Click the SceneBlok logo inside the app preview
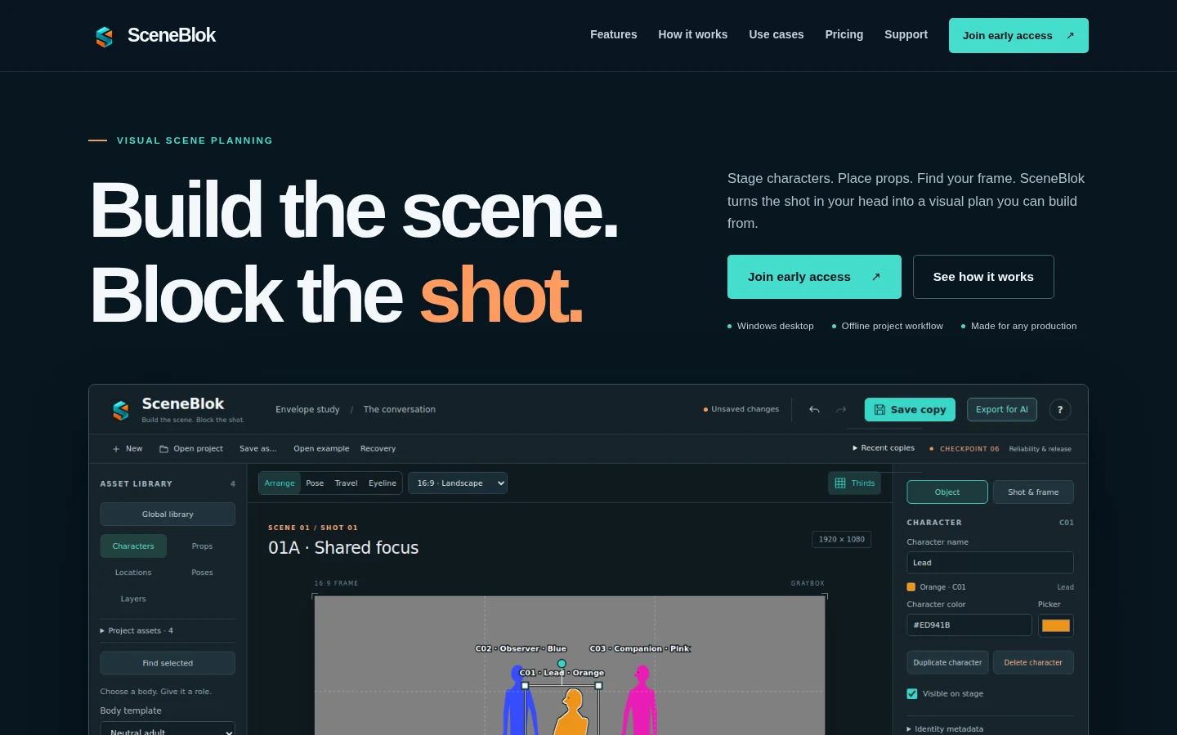 coord(178,409)
